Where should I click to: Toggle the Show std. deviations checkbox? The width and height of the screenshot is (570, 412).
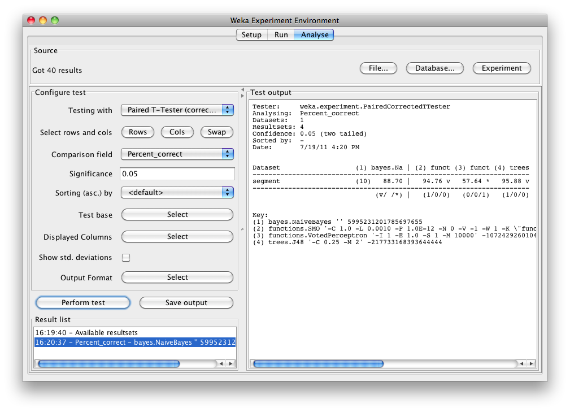(x=126, y=258)
